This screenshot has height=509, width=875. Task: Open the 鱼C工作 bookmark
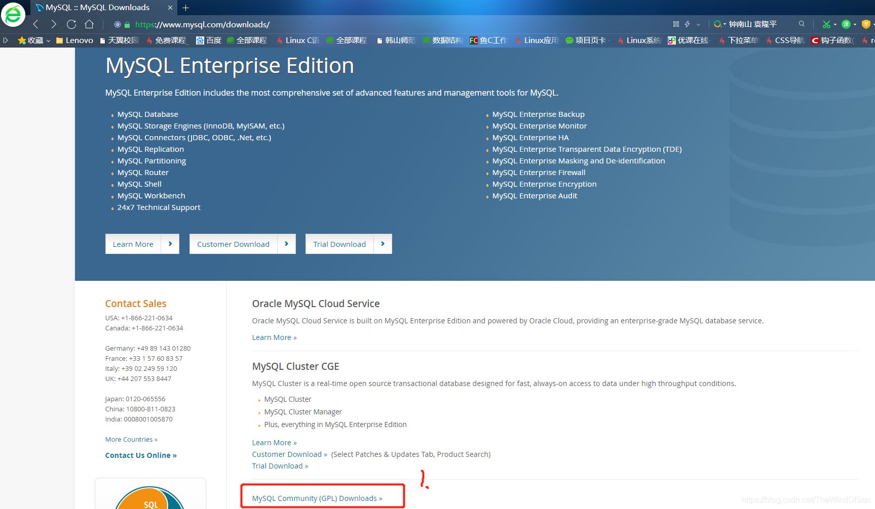point(488,40)
